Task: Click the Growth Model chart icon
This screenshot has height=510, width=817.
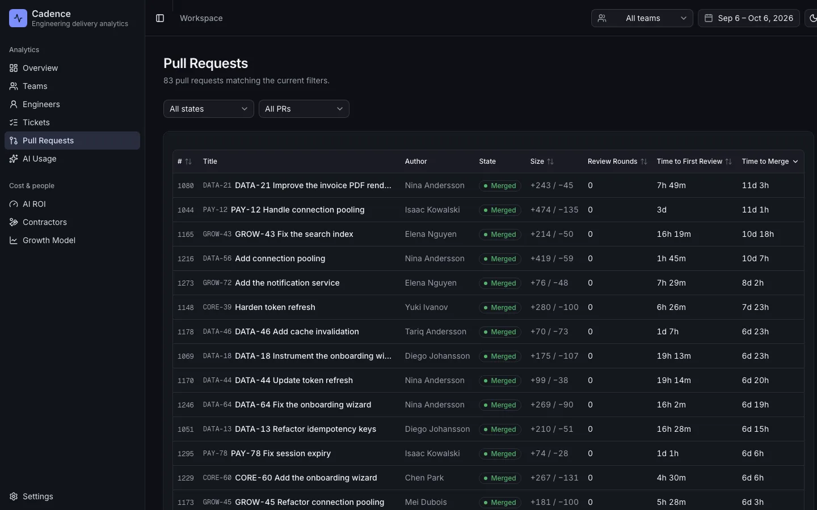Action: [14, 240]
